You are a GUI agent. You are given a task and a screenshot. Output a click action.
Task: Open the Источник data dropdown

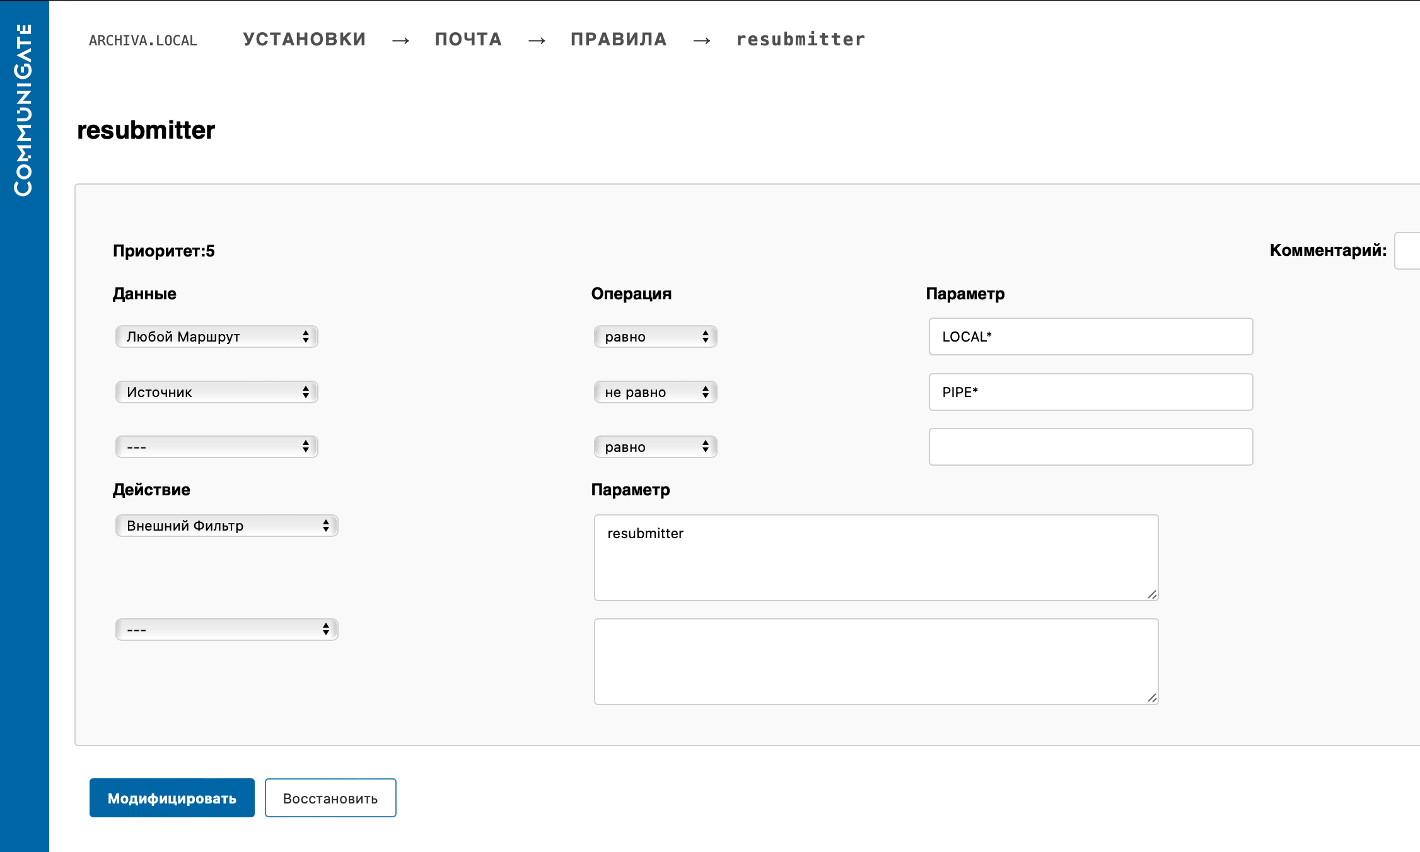coord(216,392)
